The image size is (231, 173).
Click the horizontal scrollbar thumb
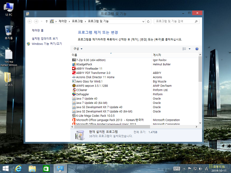pyautogui.click(x=112, y=127)
